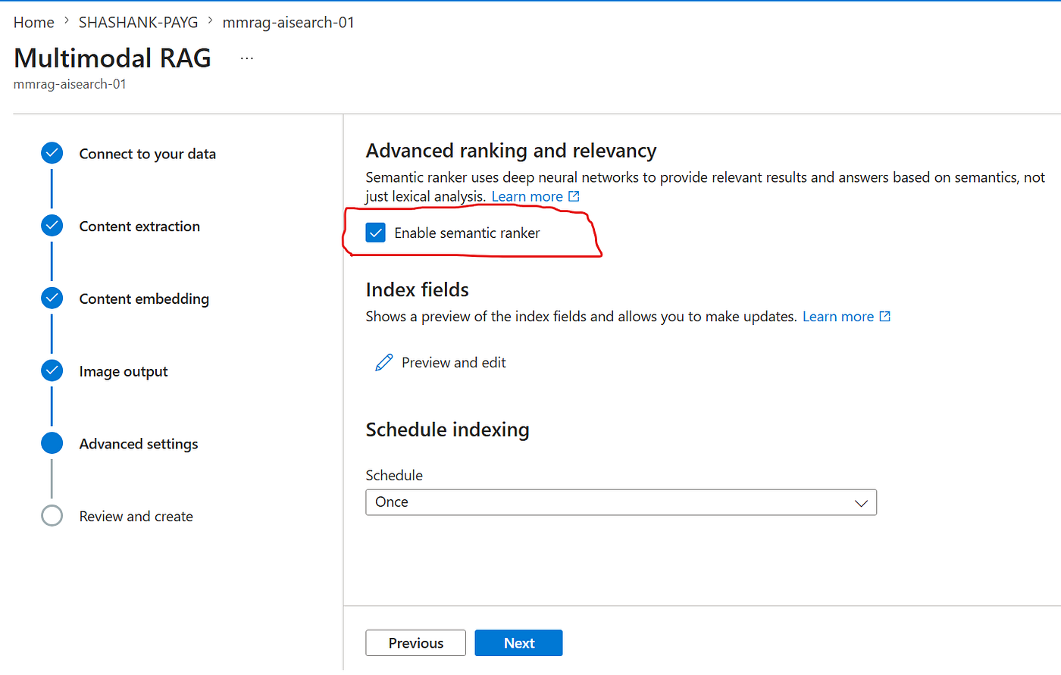
Task: Click the Multimodal RAG page title
Action: (x=113, y=58)
